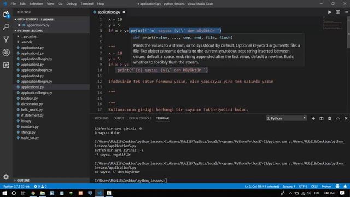The height and width of the screenshot is (197, 350).
Task: Open application2begin.py file
Action: tap(37, 59)
